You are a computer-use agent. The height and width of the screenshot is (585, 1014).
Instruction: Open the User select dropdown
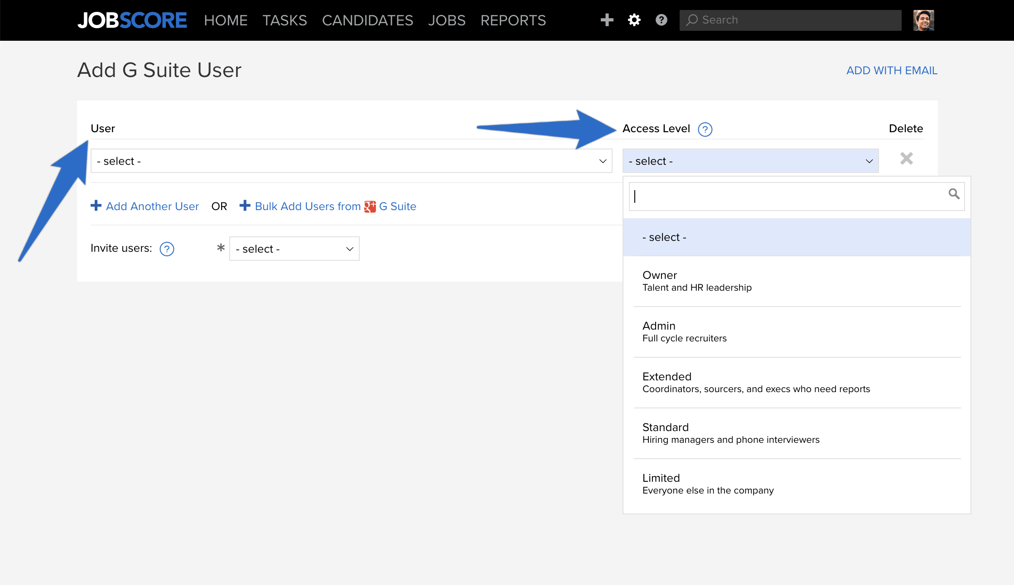351,161
